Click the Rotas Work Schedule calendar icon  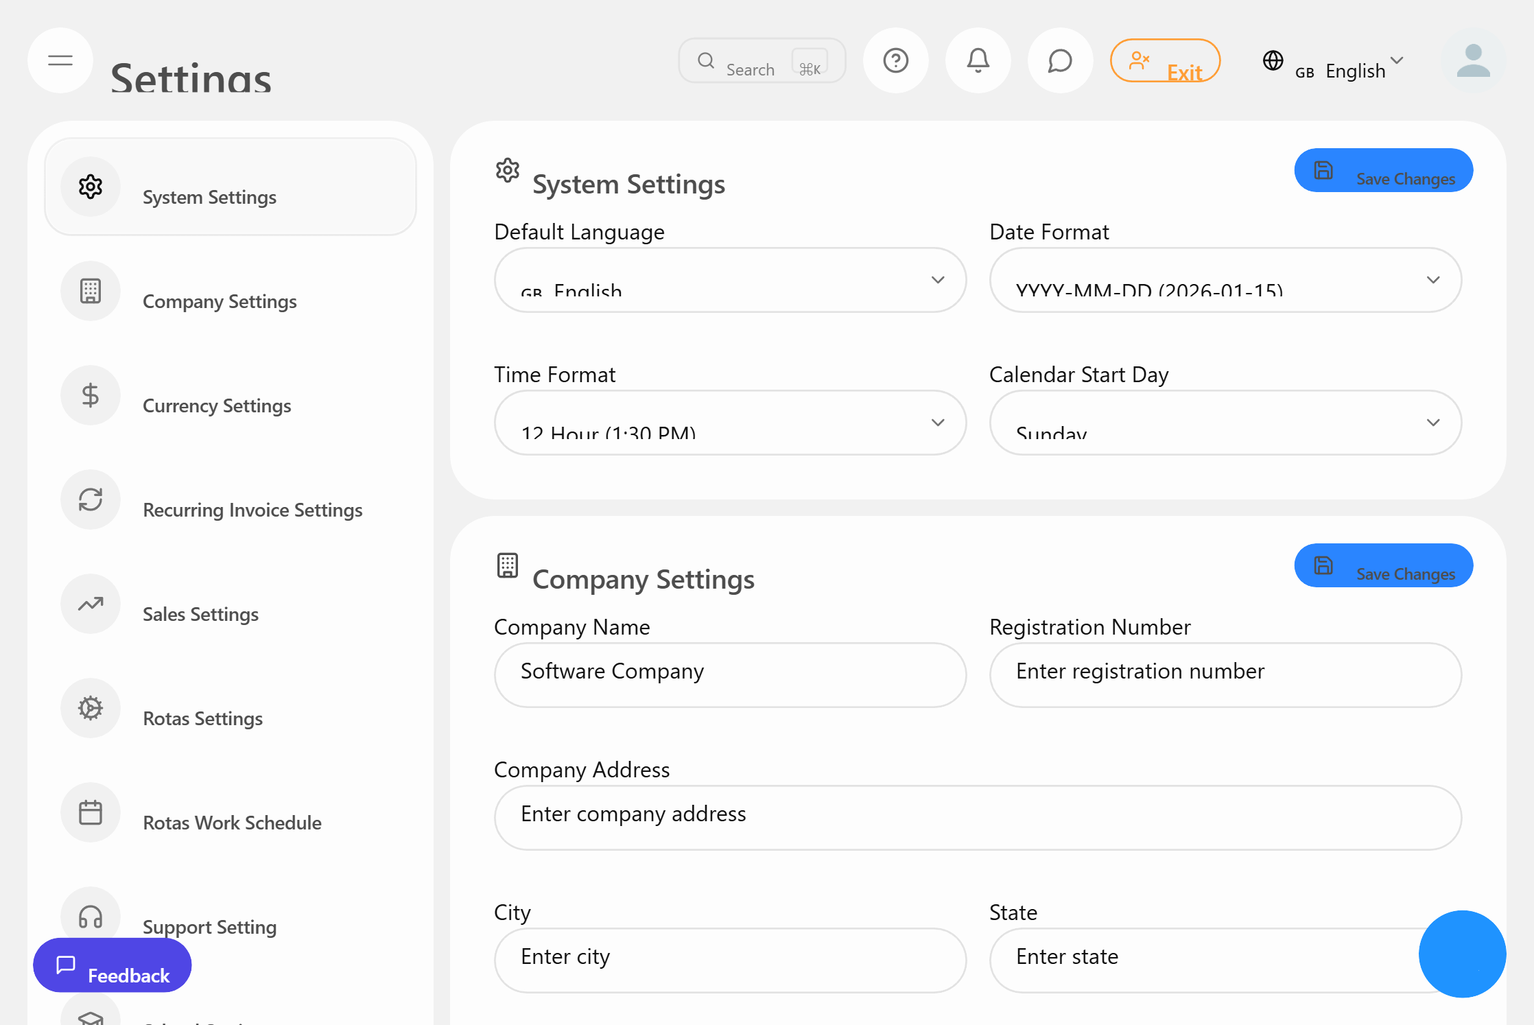pyautogui.click(x=91, y=812)
